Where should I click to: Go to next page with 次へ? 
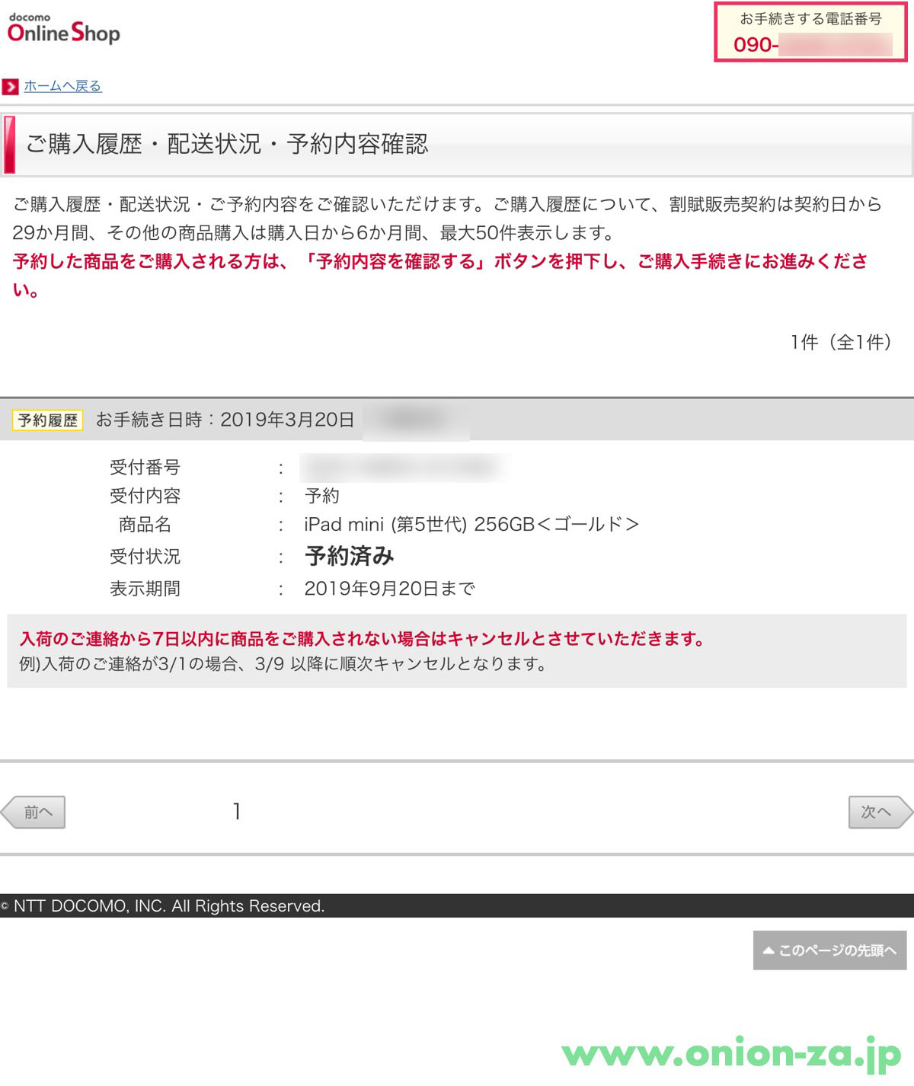880,812
